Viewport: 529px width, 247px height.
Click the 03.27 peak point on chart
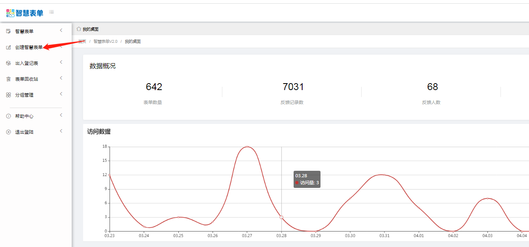(247, 147)
